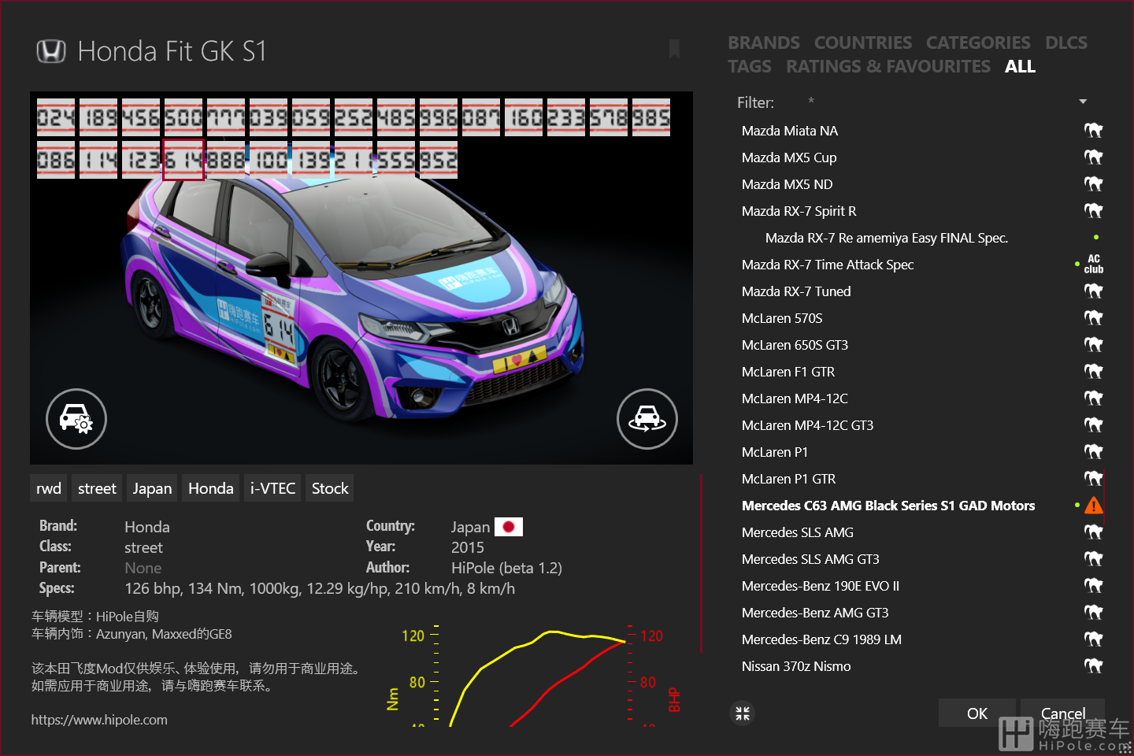
Task: Click the resize grip icon in the window corner
Action: click(x=1125, y=747)
